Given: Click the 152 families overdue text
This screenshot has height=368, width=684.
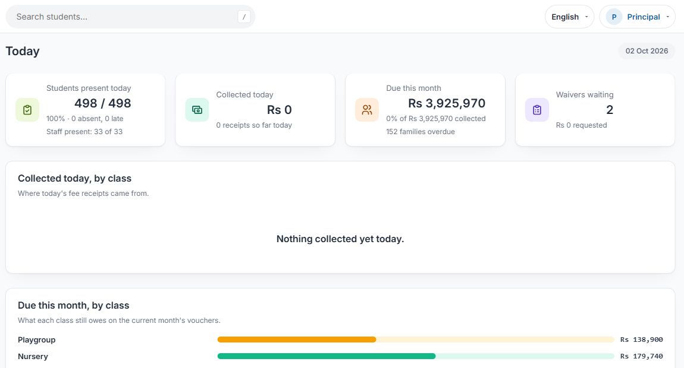Looking at the screenshot, I should [421, 132].
